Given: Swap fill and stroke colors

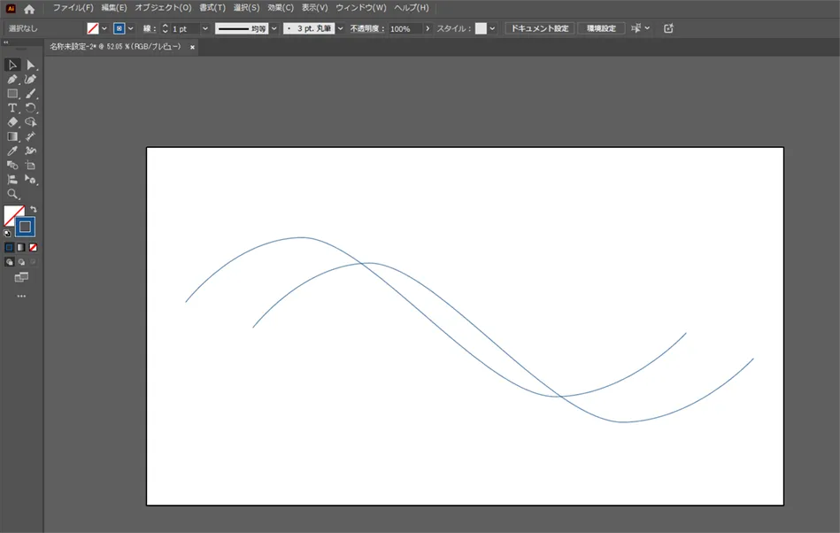Looking at the screenshot, I should pyautogui.click(x=34, y=209).
